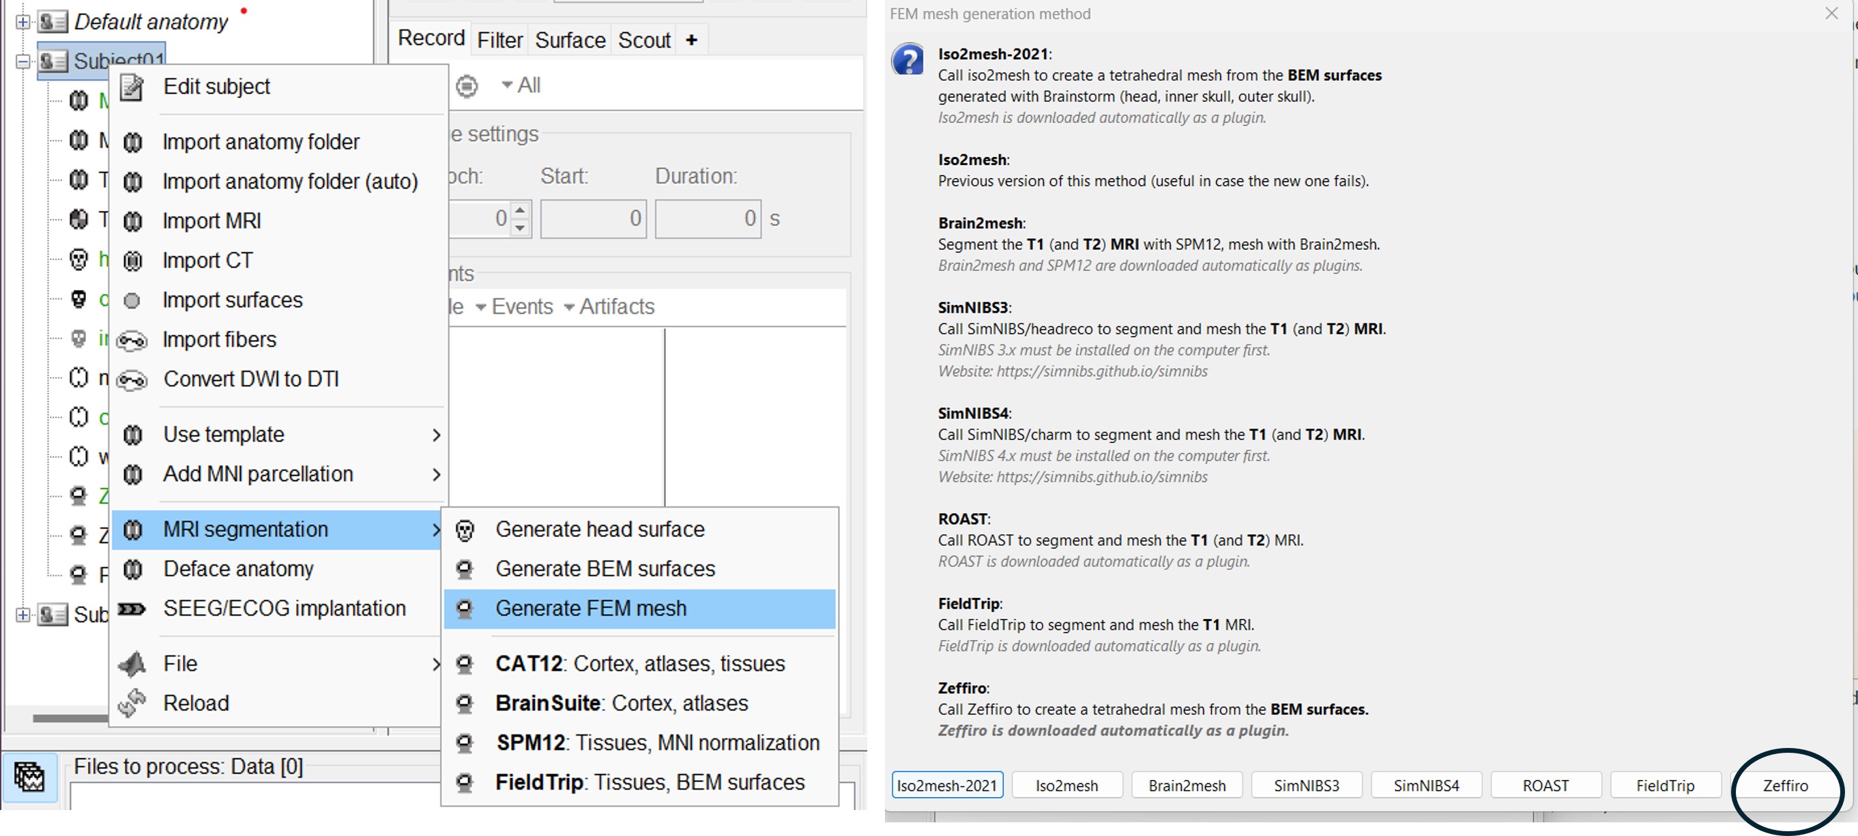The height and width of the screenshot is (836, 1858).
Task: Open the Artifacts dropdown menu
Action: tap(609, 307)
